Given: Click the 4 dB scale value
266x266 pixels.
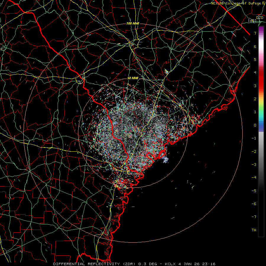Looking at the screenshot, I should (255, 73).
